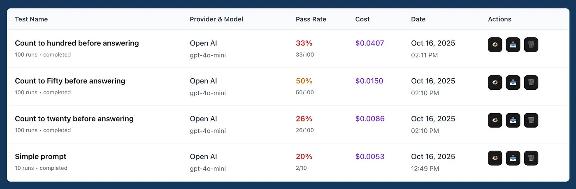Open the Count to hundred before answering row

pyautogui.click(x=77, y=43)
